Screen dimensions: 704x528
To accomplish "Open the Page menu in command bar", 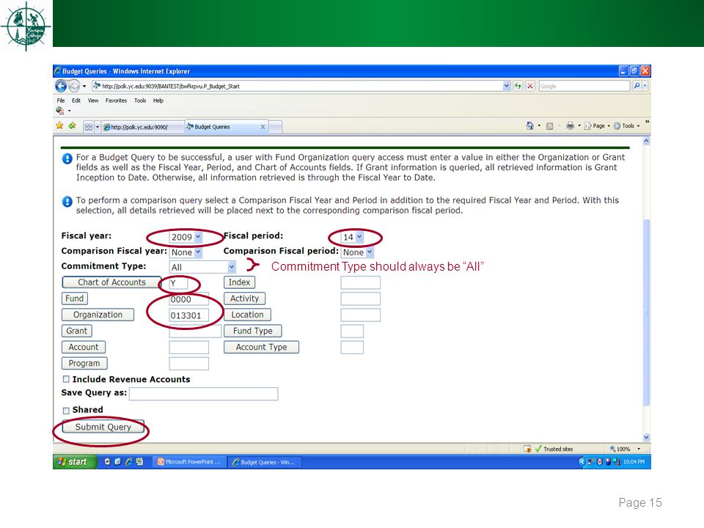I will 597,126.
